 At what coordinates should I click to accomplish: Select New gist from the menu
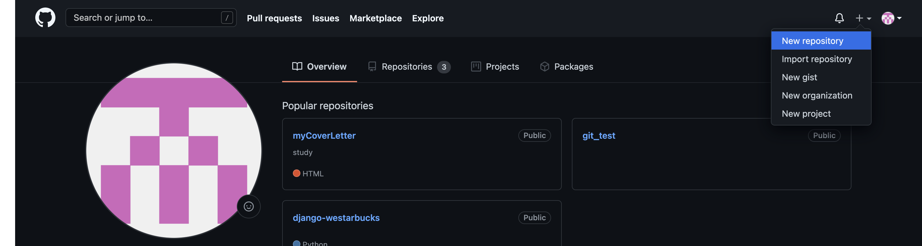[799, 77]
